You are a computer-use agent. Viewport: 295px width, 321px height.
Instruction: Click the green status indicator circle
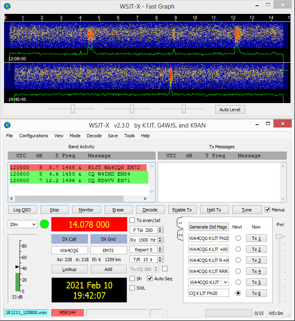point(44,224)
